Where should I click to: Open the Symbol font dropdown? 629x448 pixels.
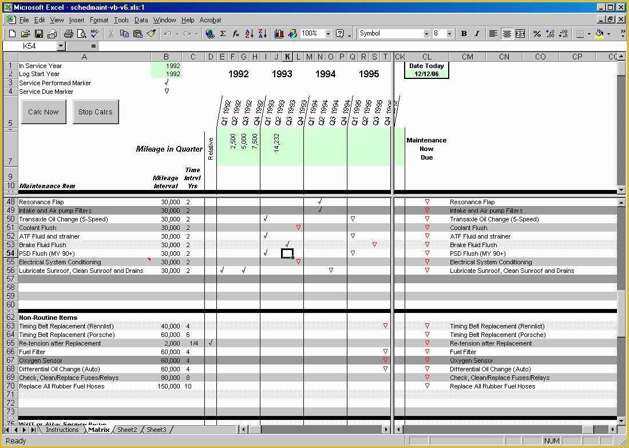pos(426,33)
